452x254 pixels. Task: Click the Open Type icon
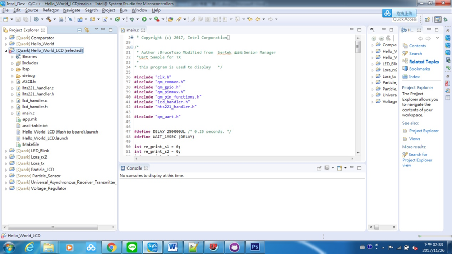171,19
